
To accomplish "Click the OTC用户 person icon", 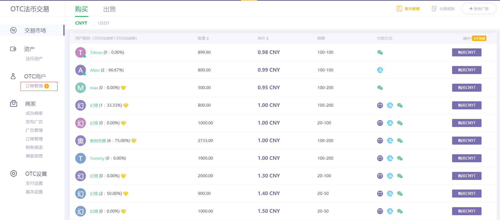I will [13, 76].
